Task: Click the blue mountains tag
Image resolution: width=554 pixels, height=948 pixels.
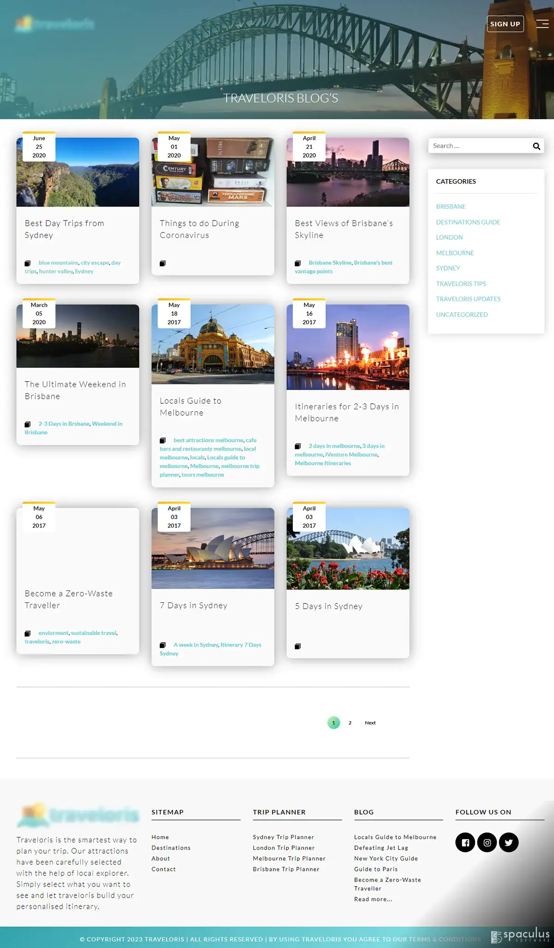Action: (58, 263)
